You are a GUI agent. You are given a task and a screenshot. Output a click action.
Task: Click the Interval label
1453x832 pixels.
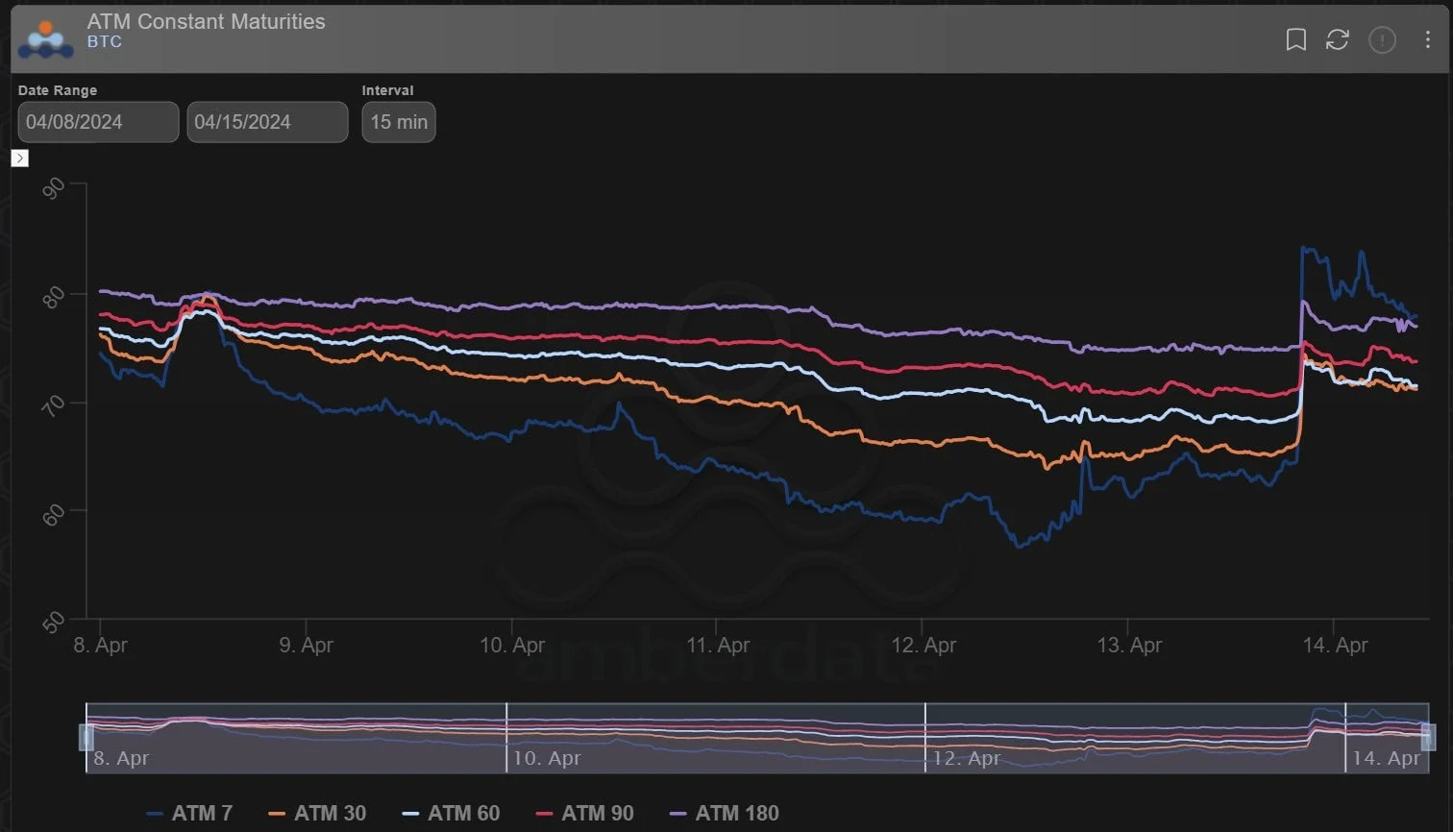coord(387,90)
